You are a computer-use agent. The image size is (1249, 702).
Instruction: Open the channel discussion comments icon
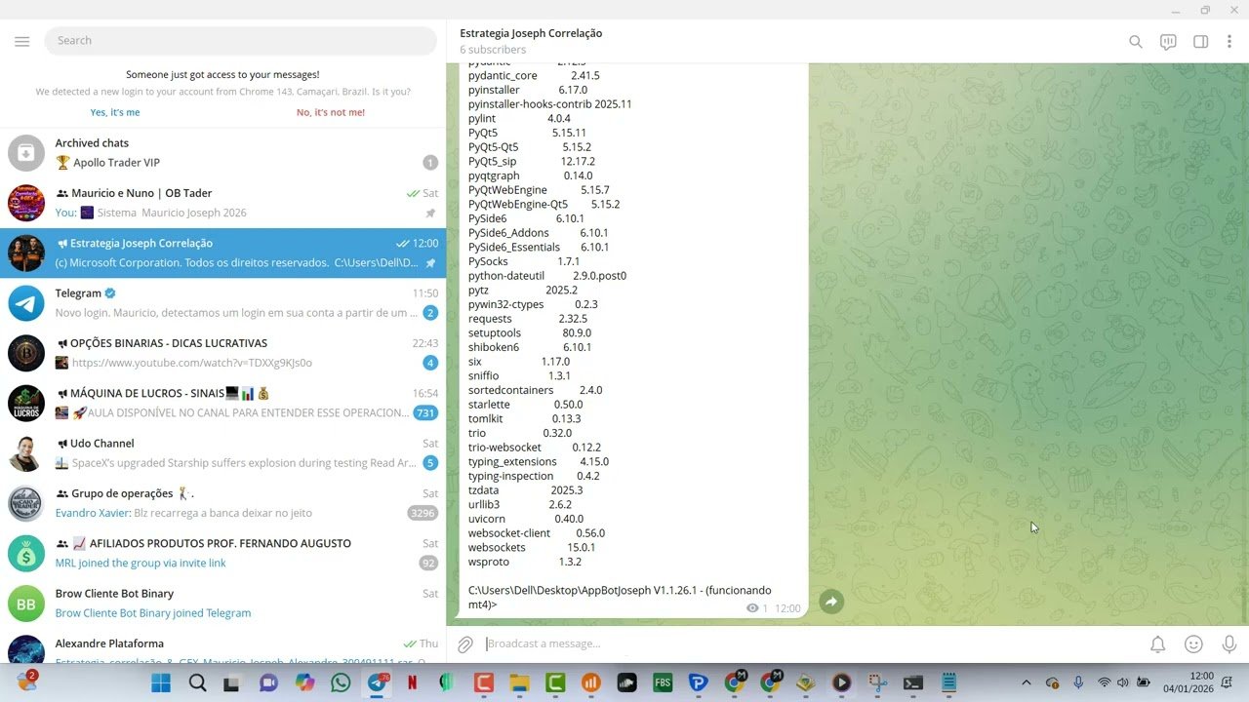pos(1168,42)
